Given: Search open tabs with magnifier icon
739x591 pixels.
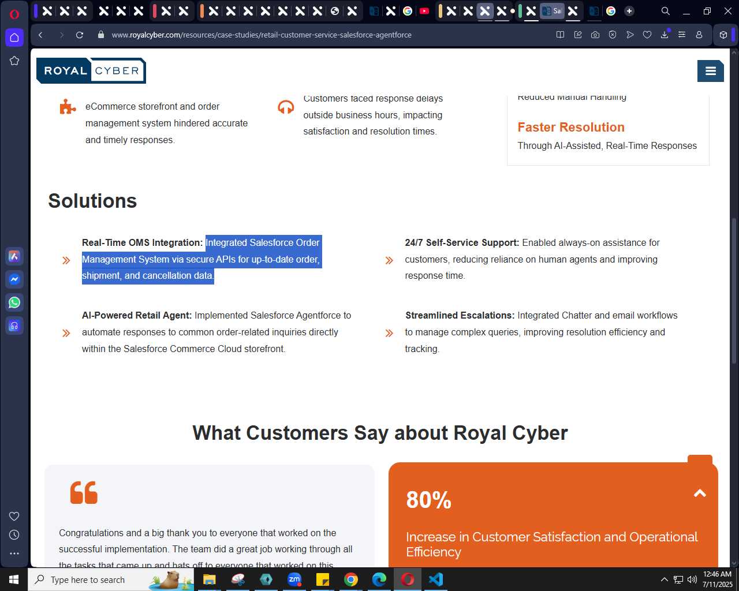Looking at the screenshot, I should 666,11.
